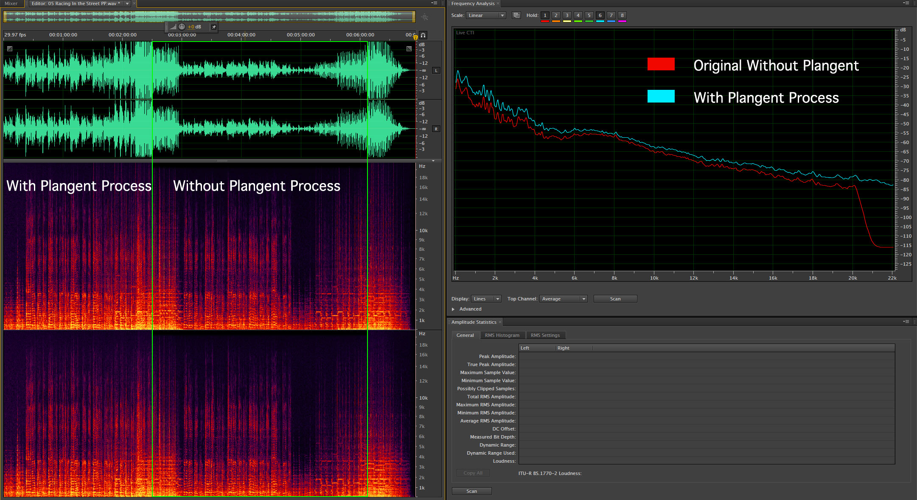Click the Copy All button

(473, 473)
